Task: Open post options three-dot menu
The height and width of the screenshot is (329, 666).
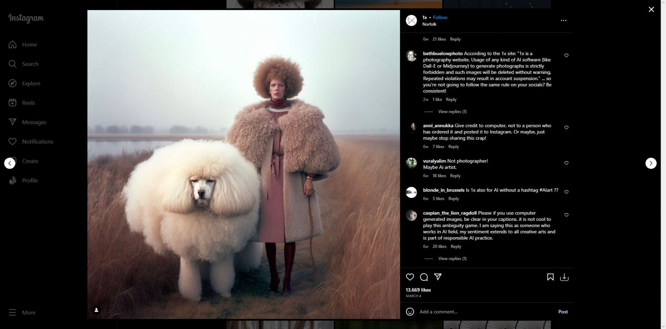Action: [563, 21]
